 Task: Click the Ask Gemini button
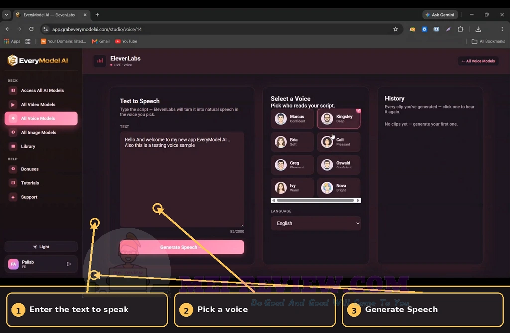click(440, 15)
